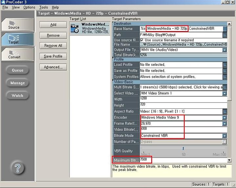Open the Convert panel
Image resolution: width=236 pixels, height=188 pixels.
click(x=18, y=54)
